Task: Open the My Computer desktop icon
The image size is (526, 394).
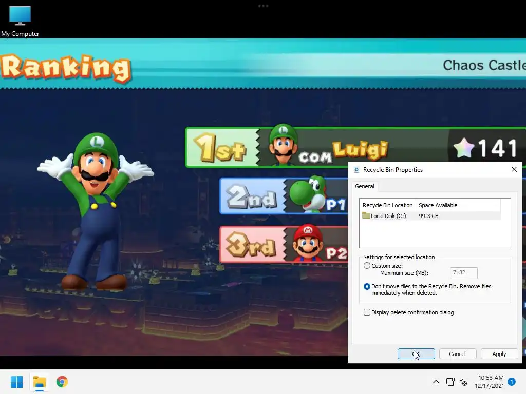Action: 20,21
